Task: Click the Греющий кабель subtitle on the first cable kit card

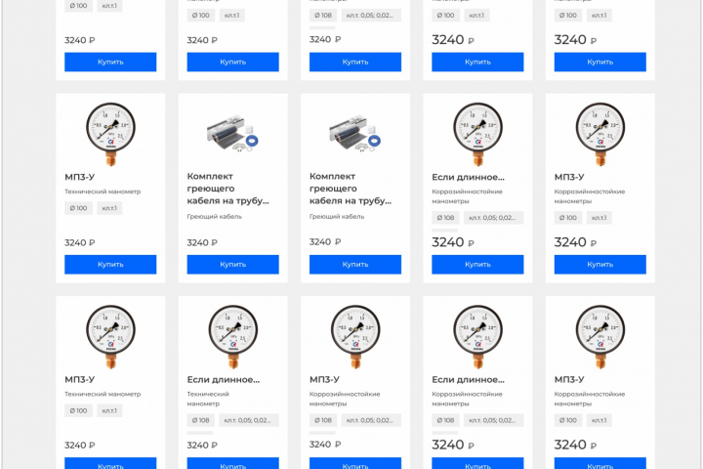Action: coord(214,216)
